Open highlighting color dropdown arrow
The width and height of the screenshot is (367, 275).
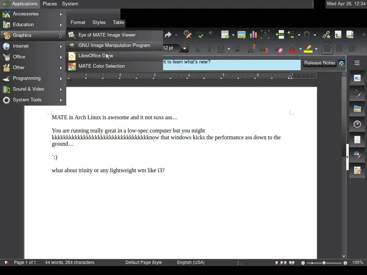click(x=316, y=49)
